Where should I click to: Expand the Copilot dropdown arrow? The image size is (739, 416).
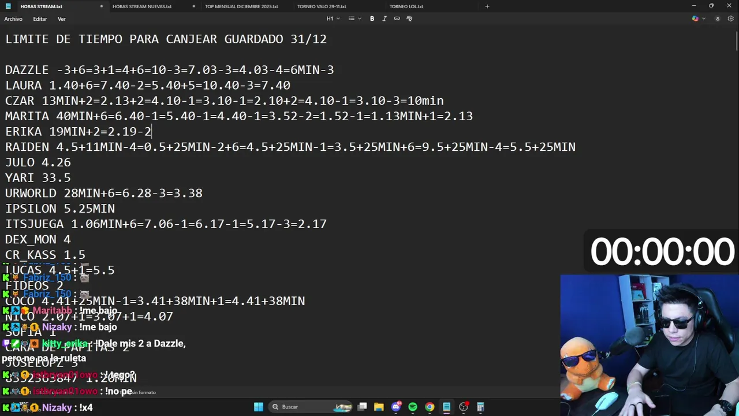tap(703, 18)
